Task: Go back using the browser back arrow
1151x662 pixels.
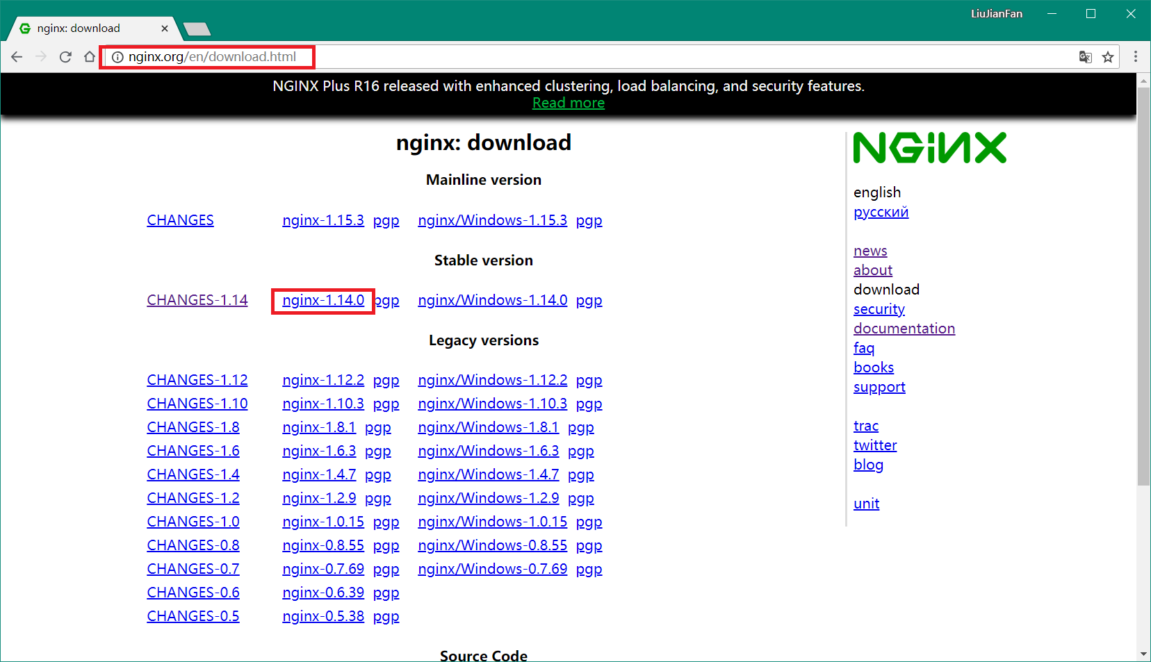Action: [x=17, y=57]
